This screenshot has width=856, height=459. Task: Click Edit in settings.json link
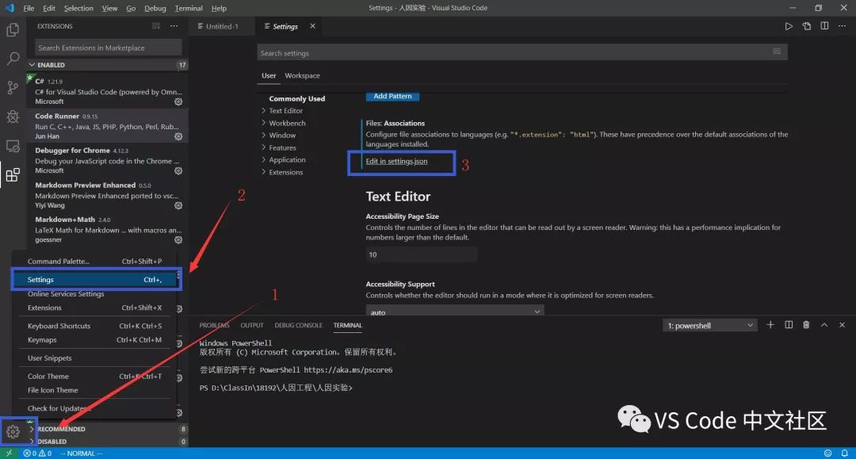coord(396,161)
